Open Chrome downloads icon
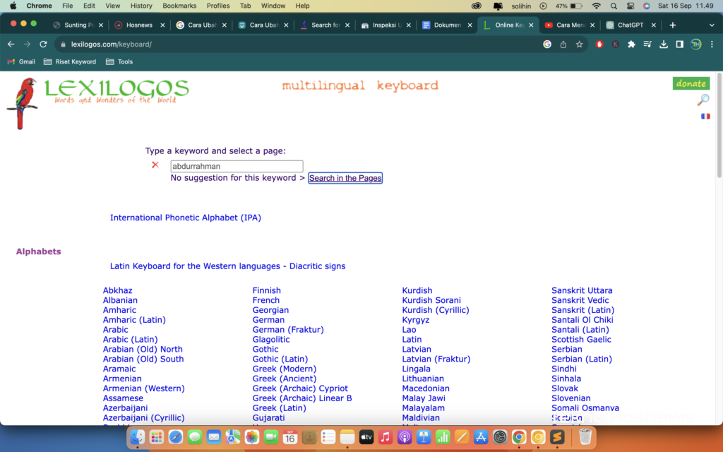 click(x=664, y=44)
